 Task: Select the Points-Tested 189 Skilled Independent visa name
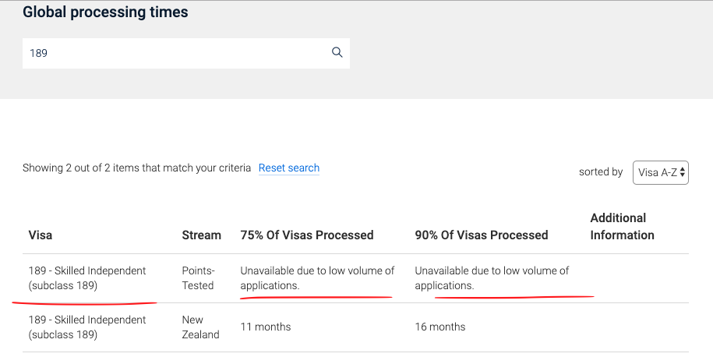(x=86, y=277)
